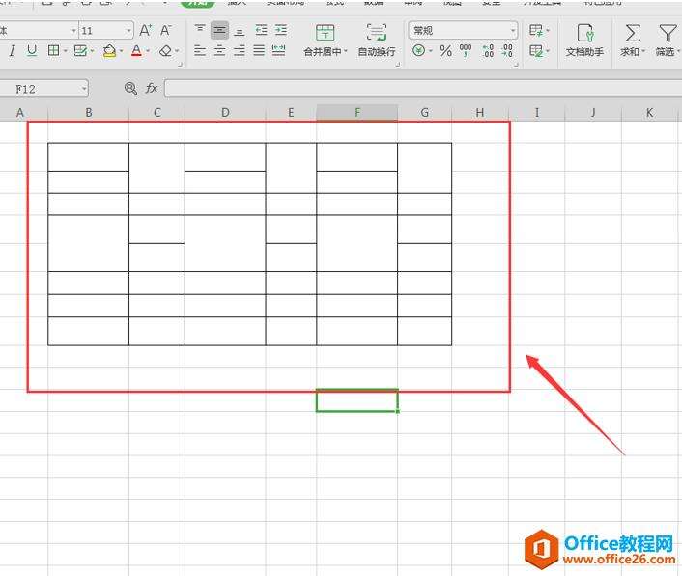The image size is (682, 576).
Task: Click the 求和 sum sigma icon
Action: [x=633, y=33]
